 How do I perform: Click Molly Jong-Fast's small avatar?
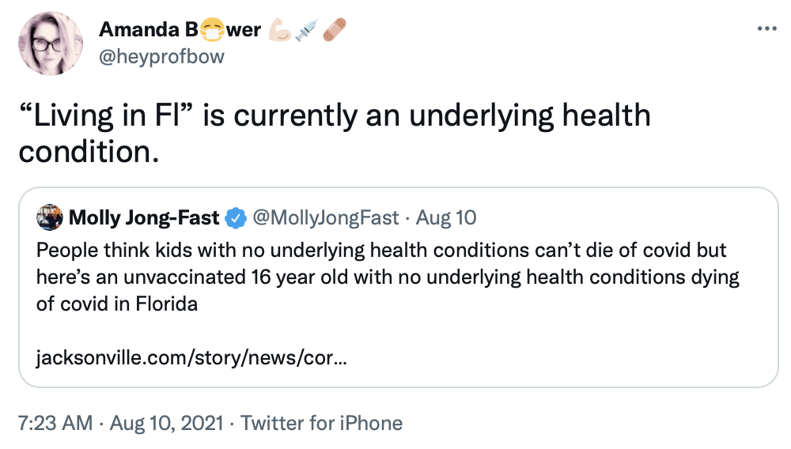coord(49,217)
